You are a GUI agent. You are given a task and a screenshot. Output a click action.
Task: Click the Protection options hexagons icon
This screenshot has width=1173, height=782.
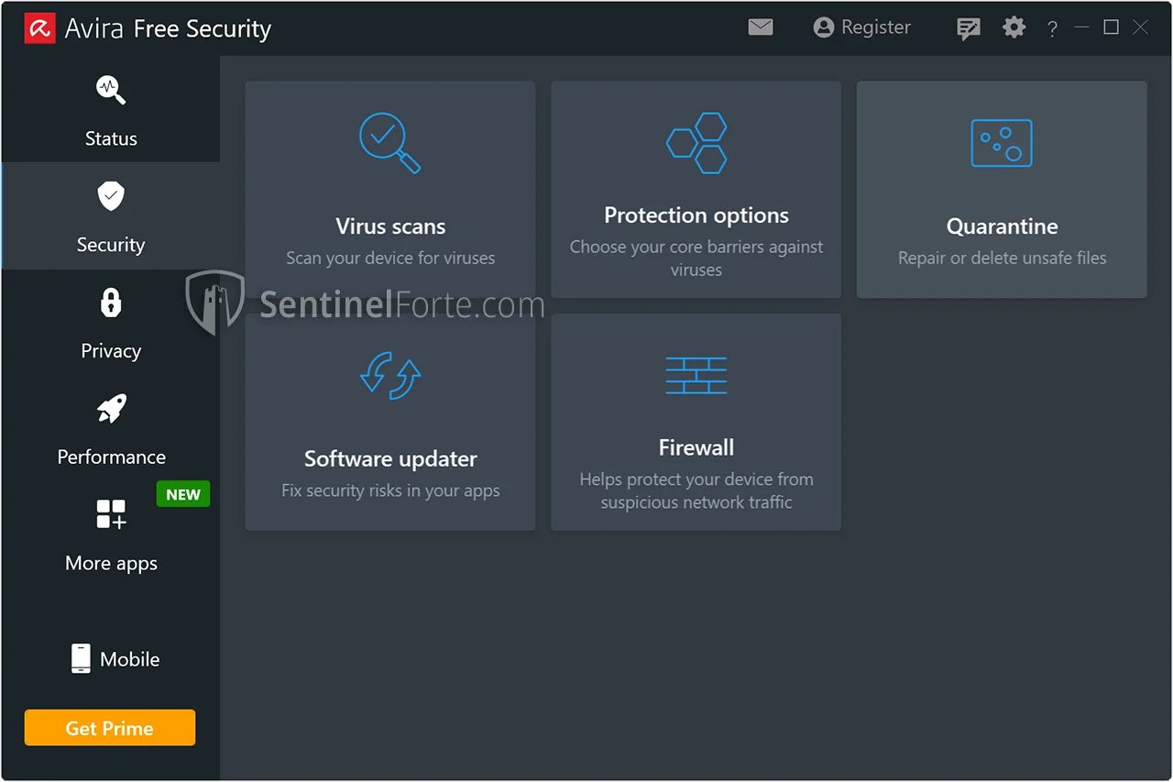click(x=696, y=142)
